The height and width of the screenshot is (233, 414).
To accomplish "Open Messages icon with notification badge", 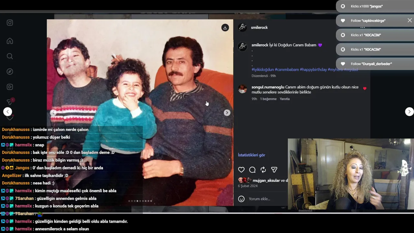I will 10,102.
